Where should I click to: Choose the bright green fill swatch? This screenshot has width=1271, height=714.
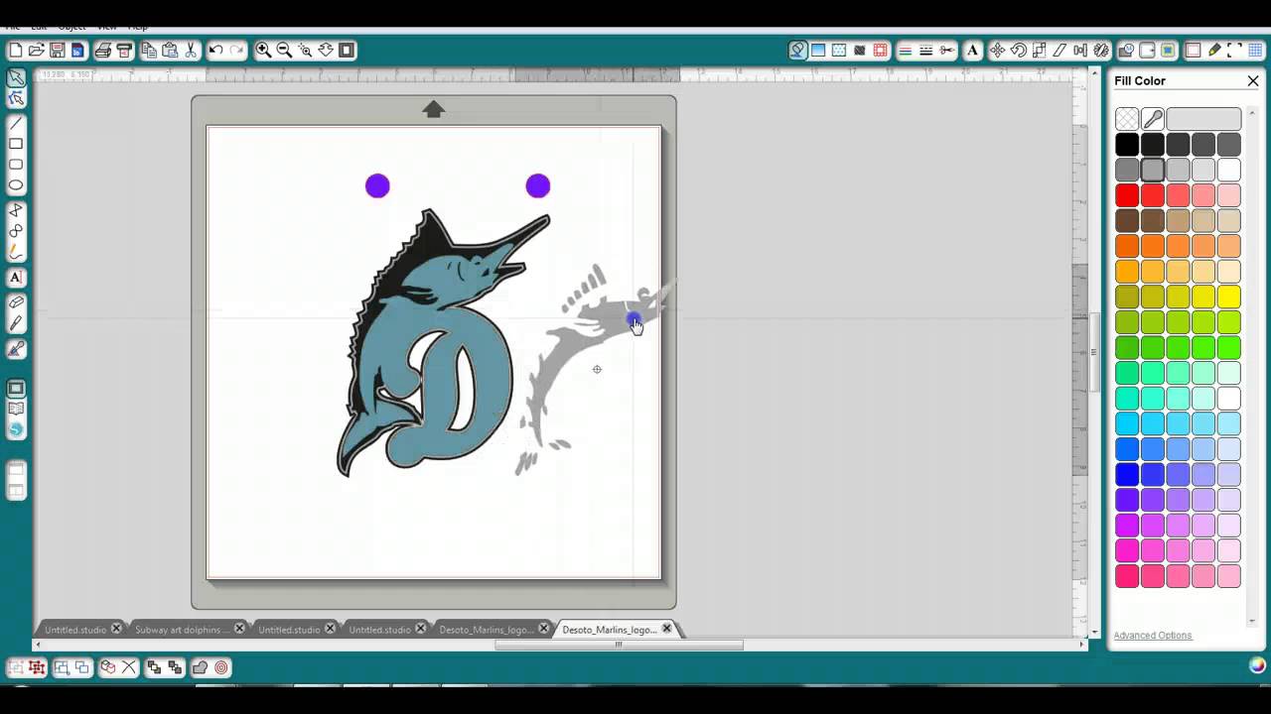pos(1229,347)
